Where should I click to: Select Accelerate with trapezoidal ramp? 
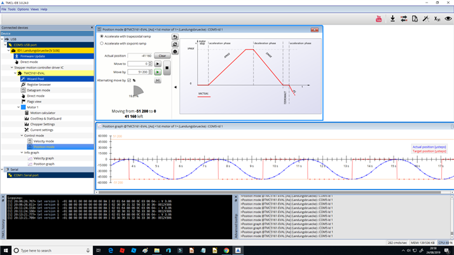(x=102, y=36)
